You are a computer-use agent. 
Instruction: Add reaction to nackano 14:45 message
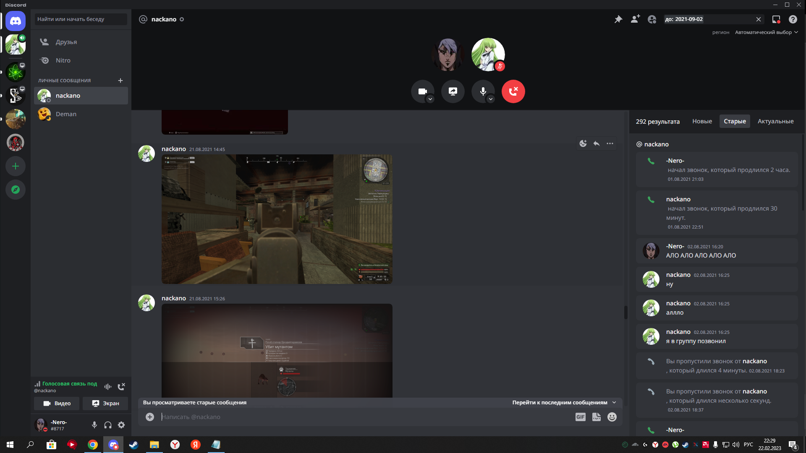[583, 143]
